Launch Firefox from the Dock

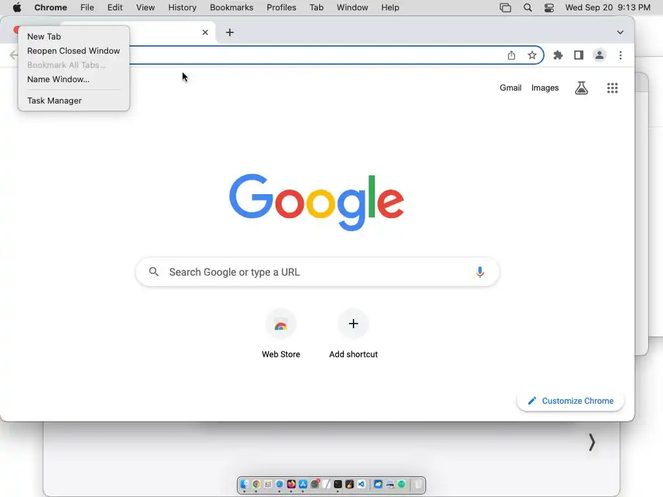tap(291, 484)
